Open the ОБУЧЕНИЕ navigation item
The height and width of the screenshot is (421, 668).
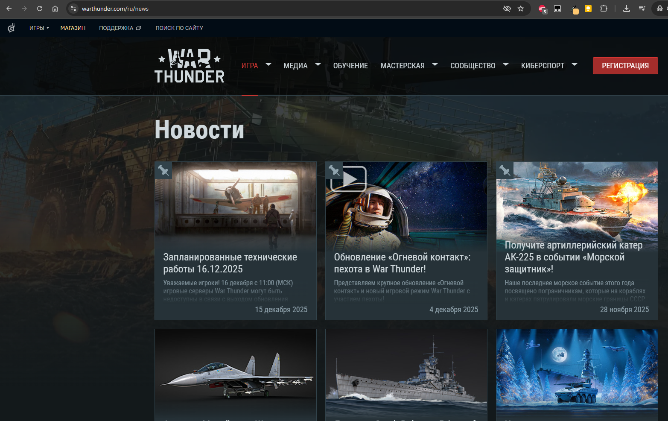pos(350,66)
